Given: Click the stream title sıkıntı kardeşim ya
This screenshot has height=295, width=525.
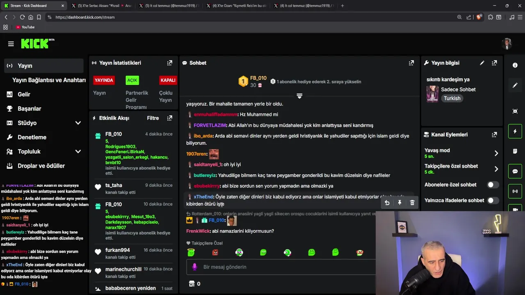Looking at the screenshot, I should coord(448,79).
